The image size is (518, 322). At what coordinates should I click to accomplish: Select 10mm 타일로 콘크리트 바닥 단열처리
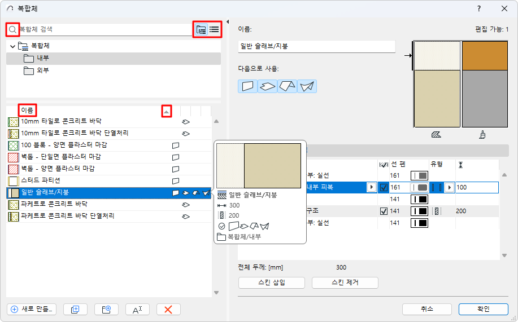coord(108,133)
